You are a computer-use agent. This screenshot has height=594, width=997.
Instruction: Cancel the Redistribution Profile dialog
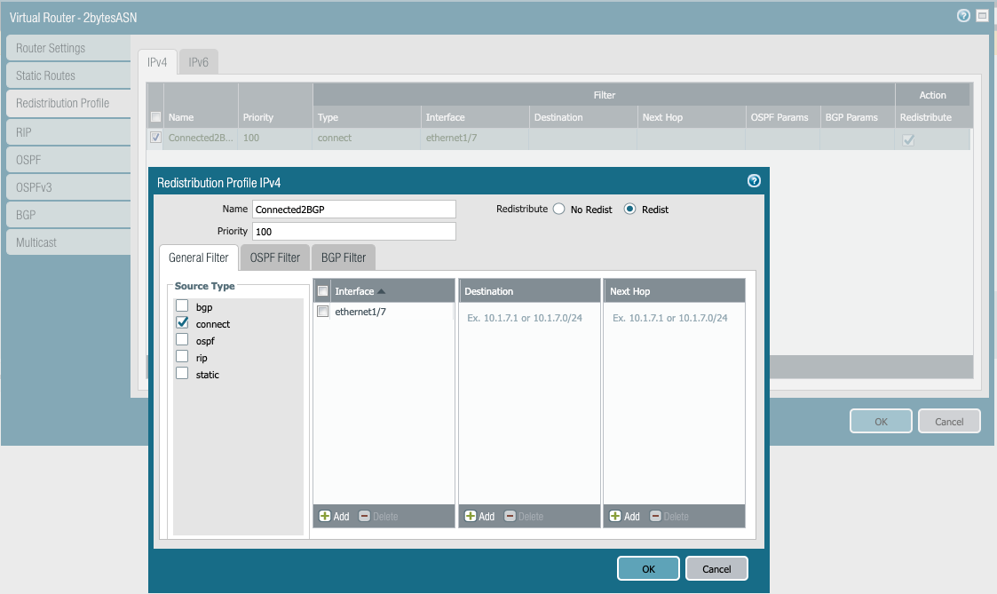tap(716, 568)
